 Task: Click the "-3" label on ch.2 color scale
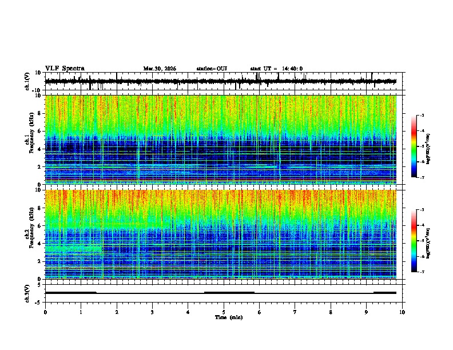click(x=422, y=210)
